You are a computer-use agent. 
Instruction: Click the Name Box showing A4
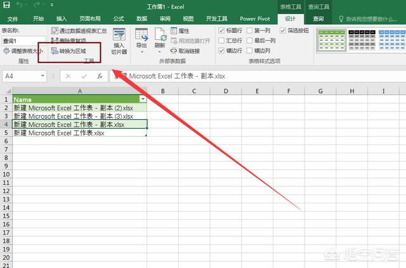point(22,76)
